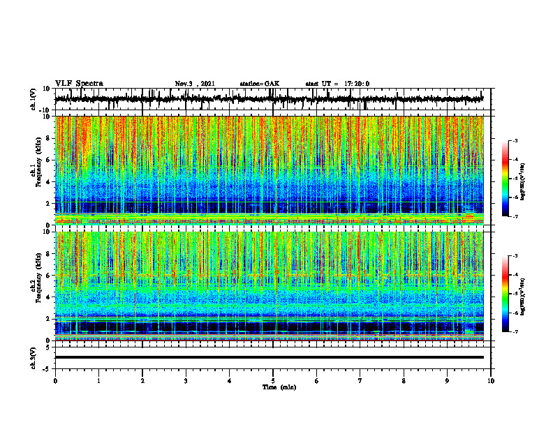Click inside the ch.1 frequency spectrogram
The height and width of the screenshot is (427, 553).
pyautogui.click(x=270, y=170)
